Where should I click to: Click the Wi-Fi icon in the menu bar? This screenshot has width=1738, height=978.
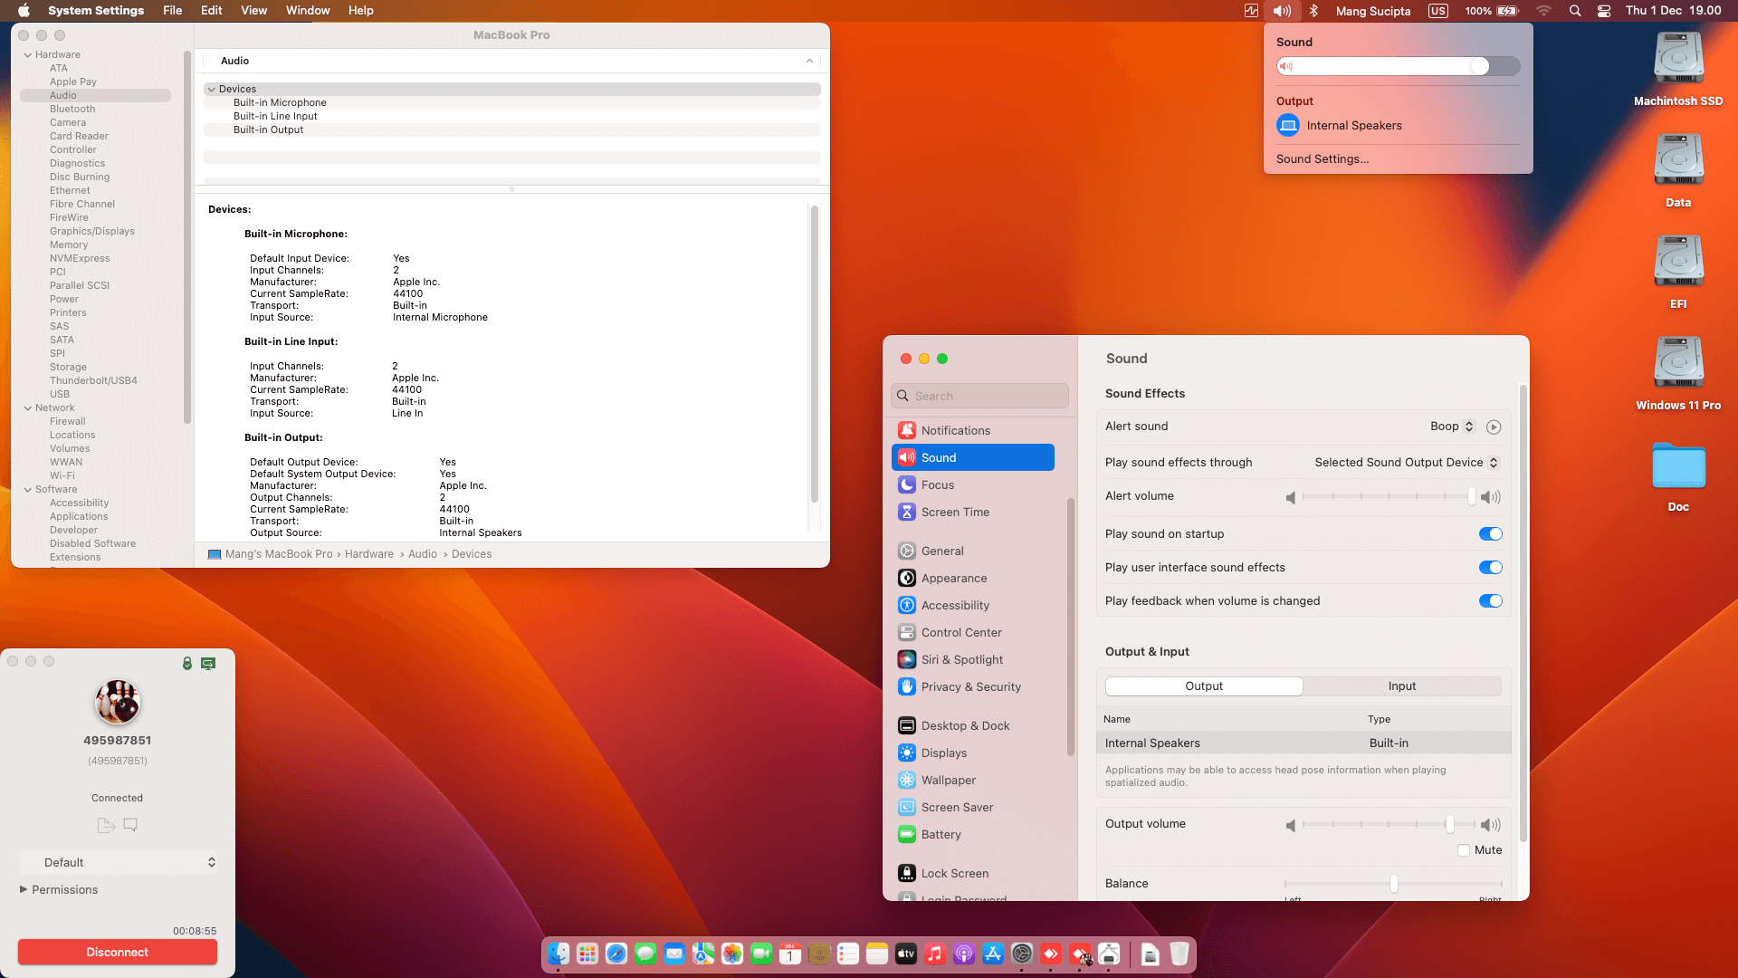point(1544,11)
